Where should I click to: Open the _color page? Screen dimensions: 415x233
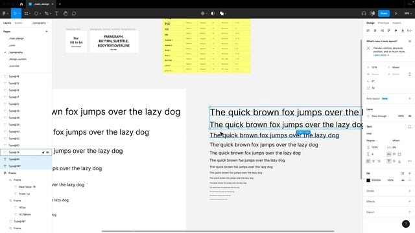[x=12, y=45]
